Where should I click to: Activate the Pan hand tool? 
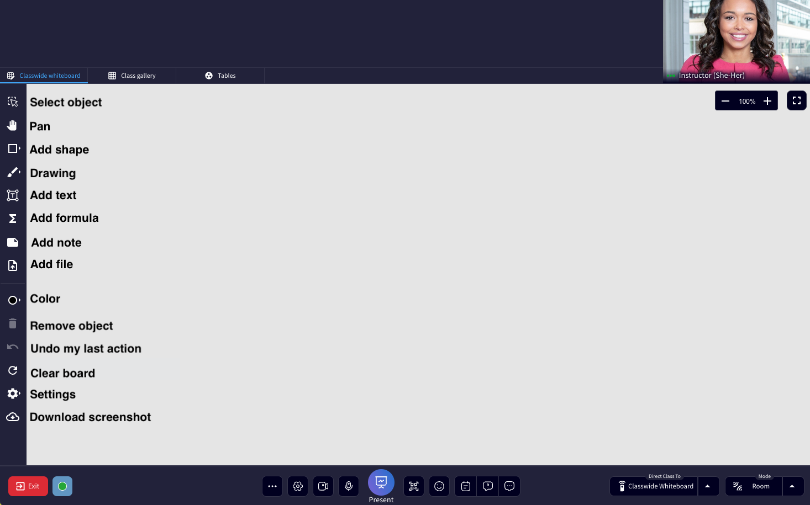(x=13, y=125)
